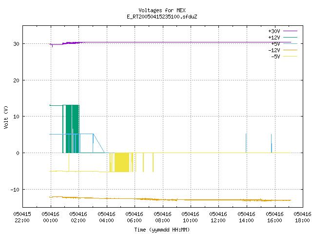Screen dimensions: 312x234
Task: Click the +5V legend label
Action: tap(275, 44)
